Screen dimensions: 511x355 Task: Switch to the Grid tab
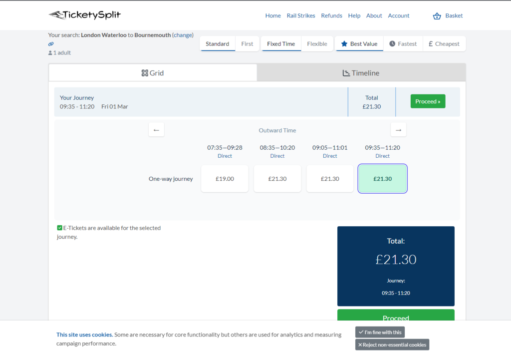tap(153, 73)
